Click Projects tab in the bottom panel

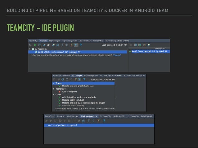61,116
